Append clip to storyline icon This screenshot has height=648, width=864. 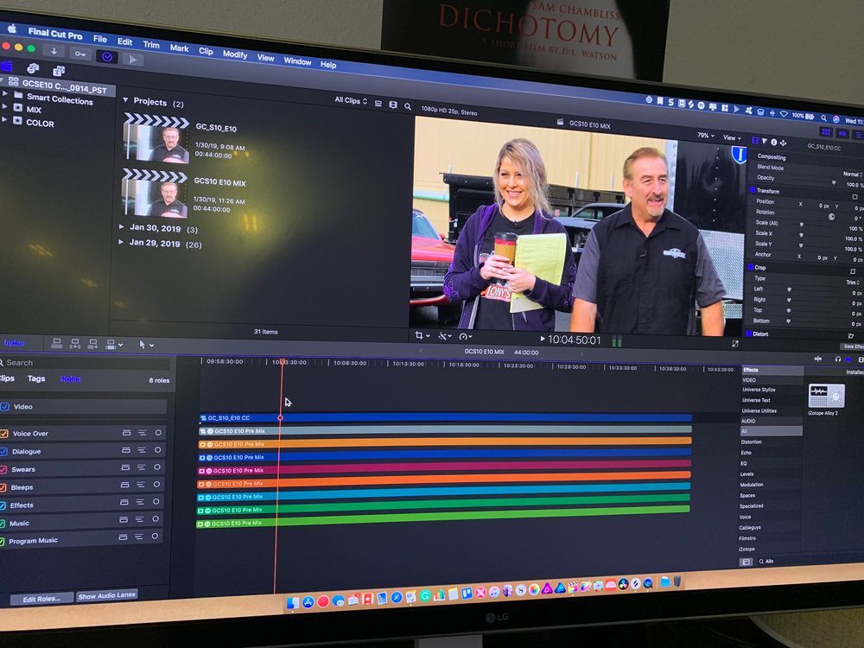pos(93,345)
